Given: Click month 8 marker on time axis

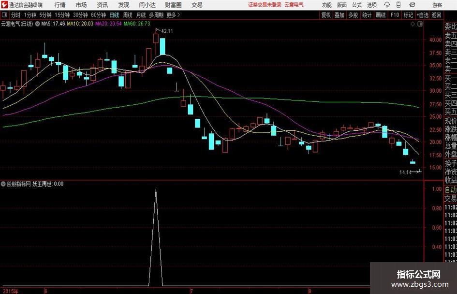Looking at the screenshot, I should tap(310, 291).
